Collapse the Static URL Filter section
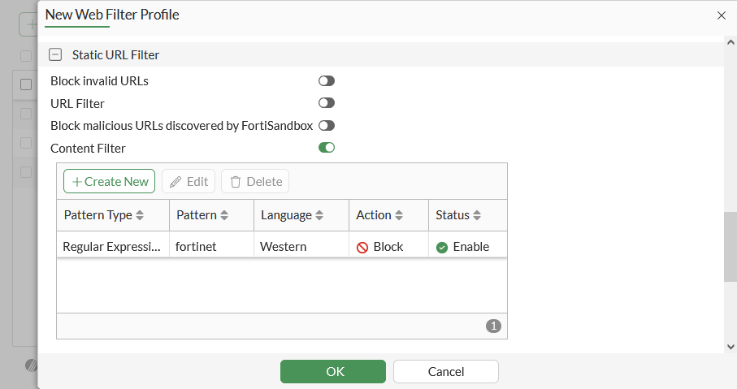This screenshot has height=389, width=737. click(x=55, y=55)
